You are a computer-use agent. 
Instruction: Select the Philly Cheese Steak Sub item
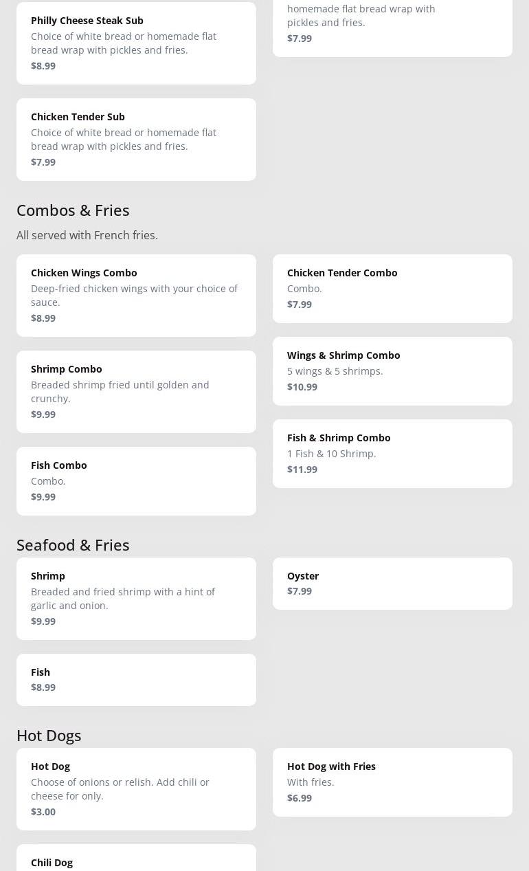(136, 43)
